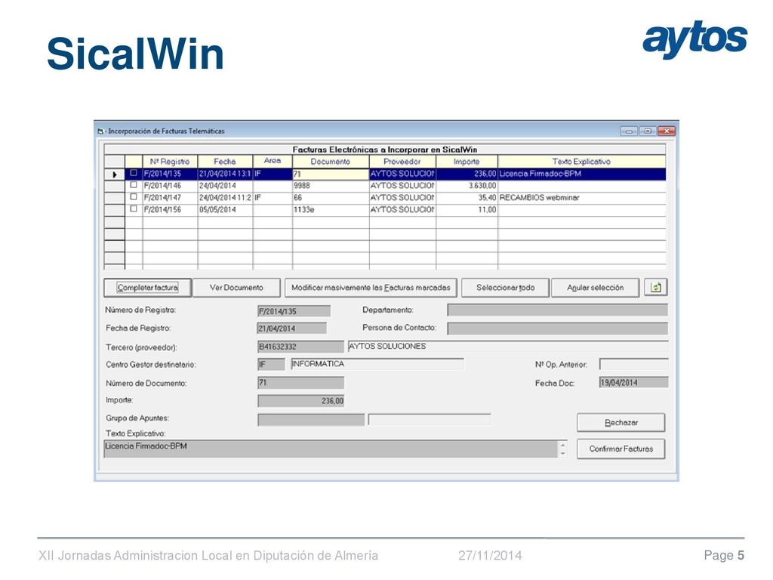This screenshot has width=773, height=580.
Task: Click the Fecha column header
Action: coord(225,162)
